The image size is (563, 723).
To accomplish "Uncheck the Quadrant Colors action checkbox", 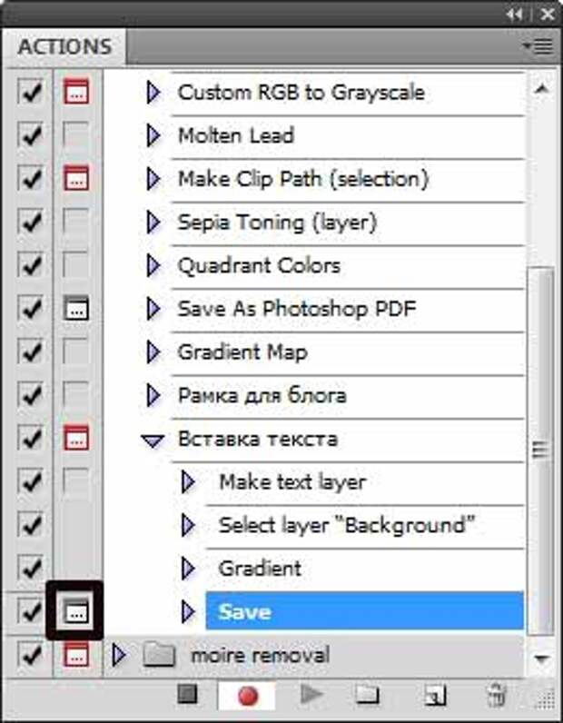I will (x=30, y=265).
